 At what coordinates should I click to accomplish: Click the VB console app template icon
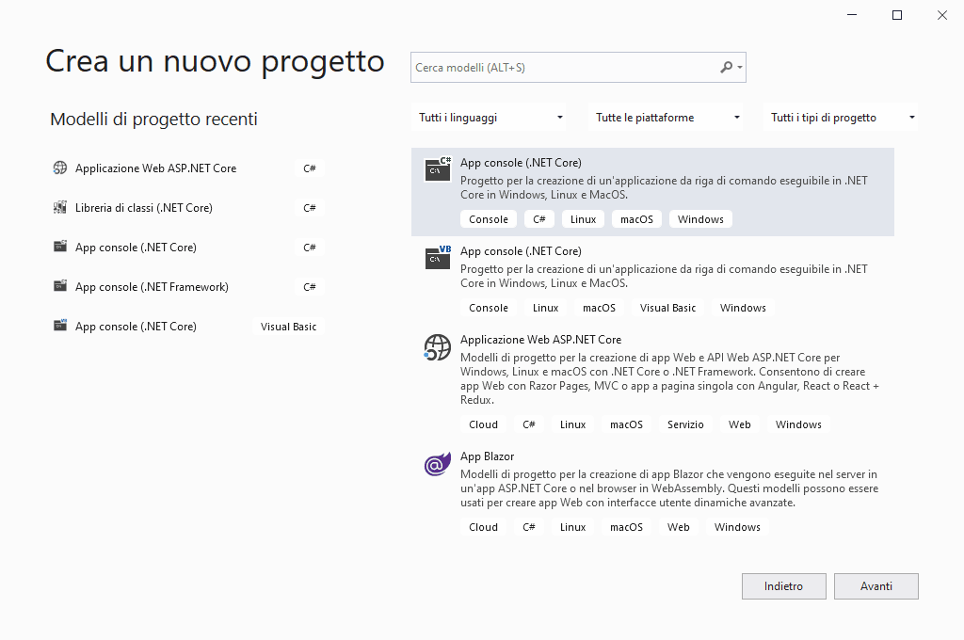pos(438,258)
